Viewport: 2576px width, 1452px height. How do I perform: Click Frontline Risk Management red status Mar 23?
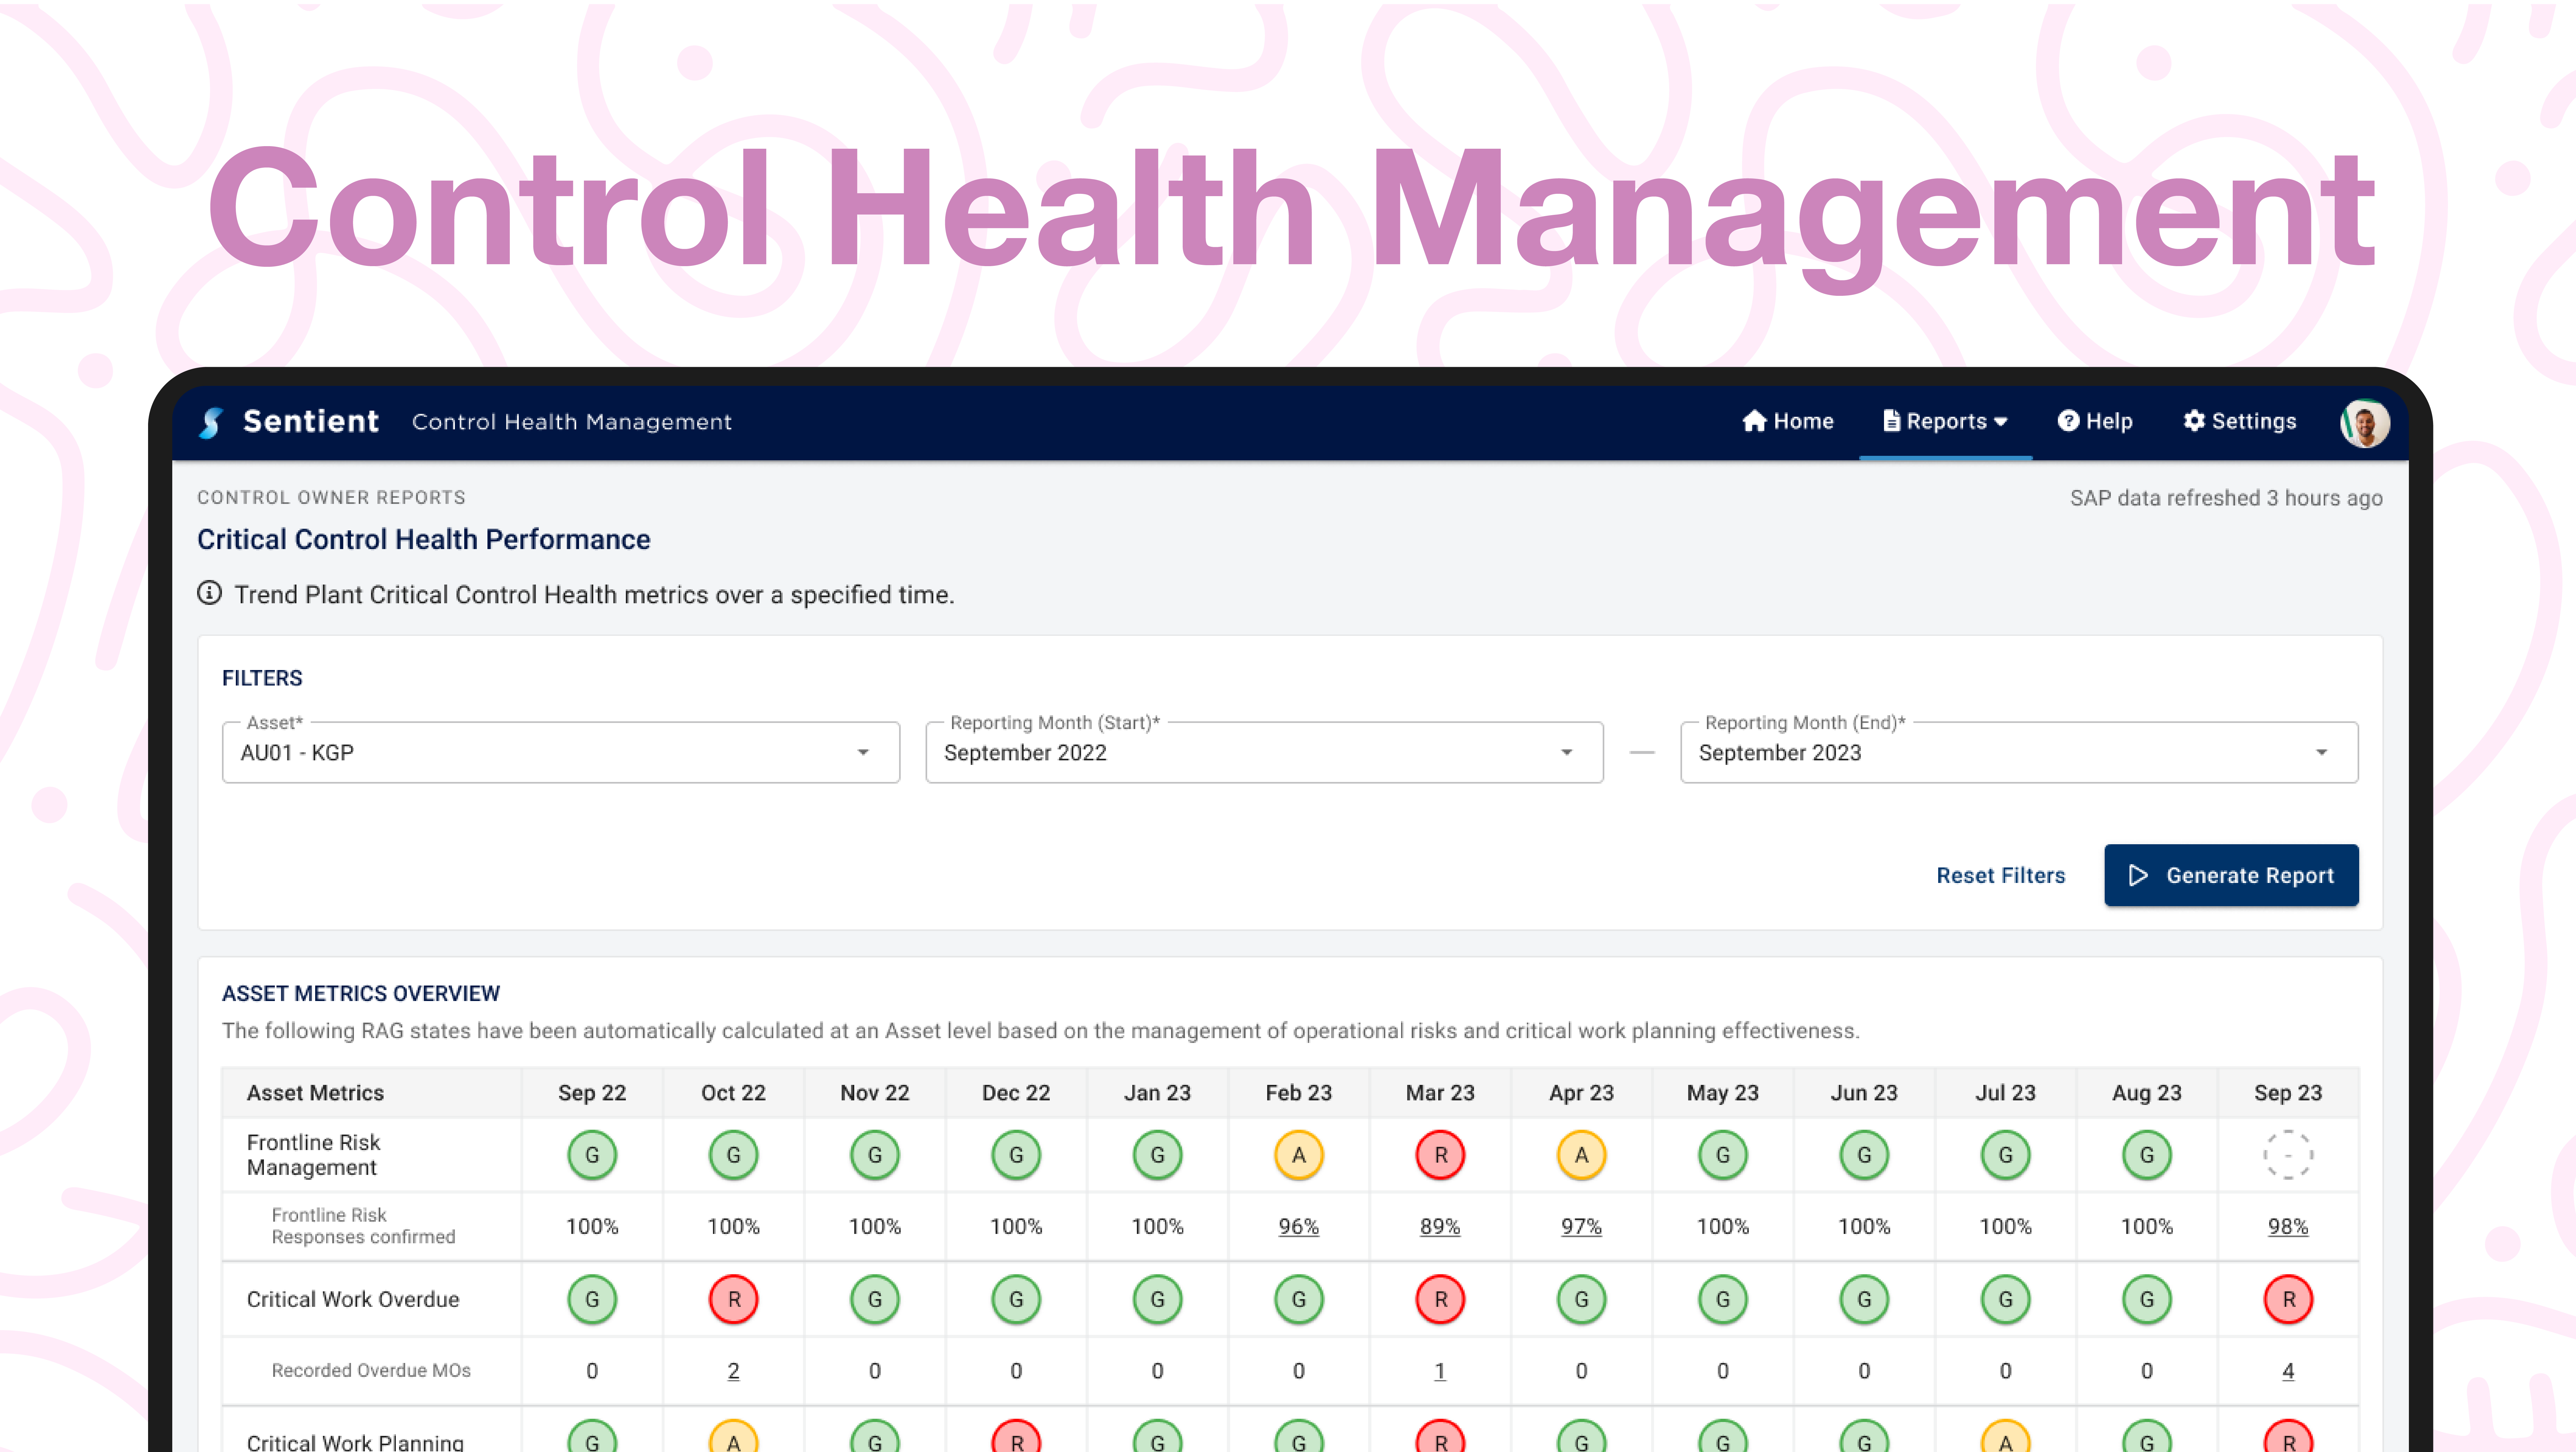click(1440, 1155)
